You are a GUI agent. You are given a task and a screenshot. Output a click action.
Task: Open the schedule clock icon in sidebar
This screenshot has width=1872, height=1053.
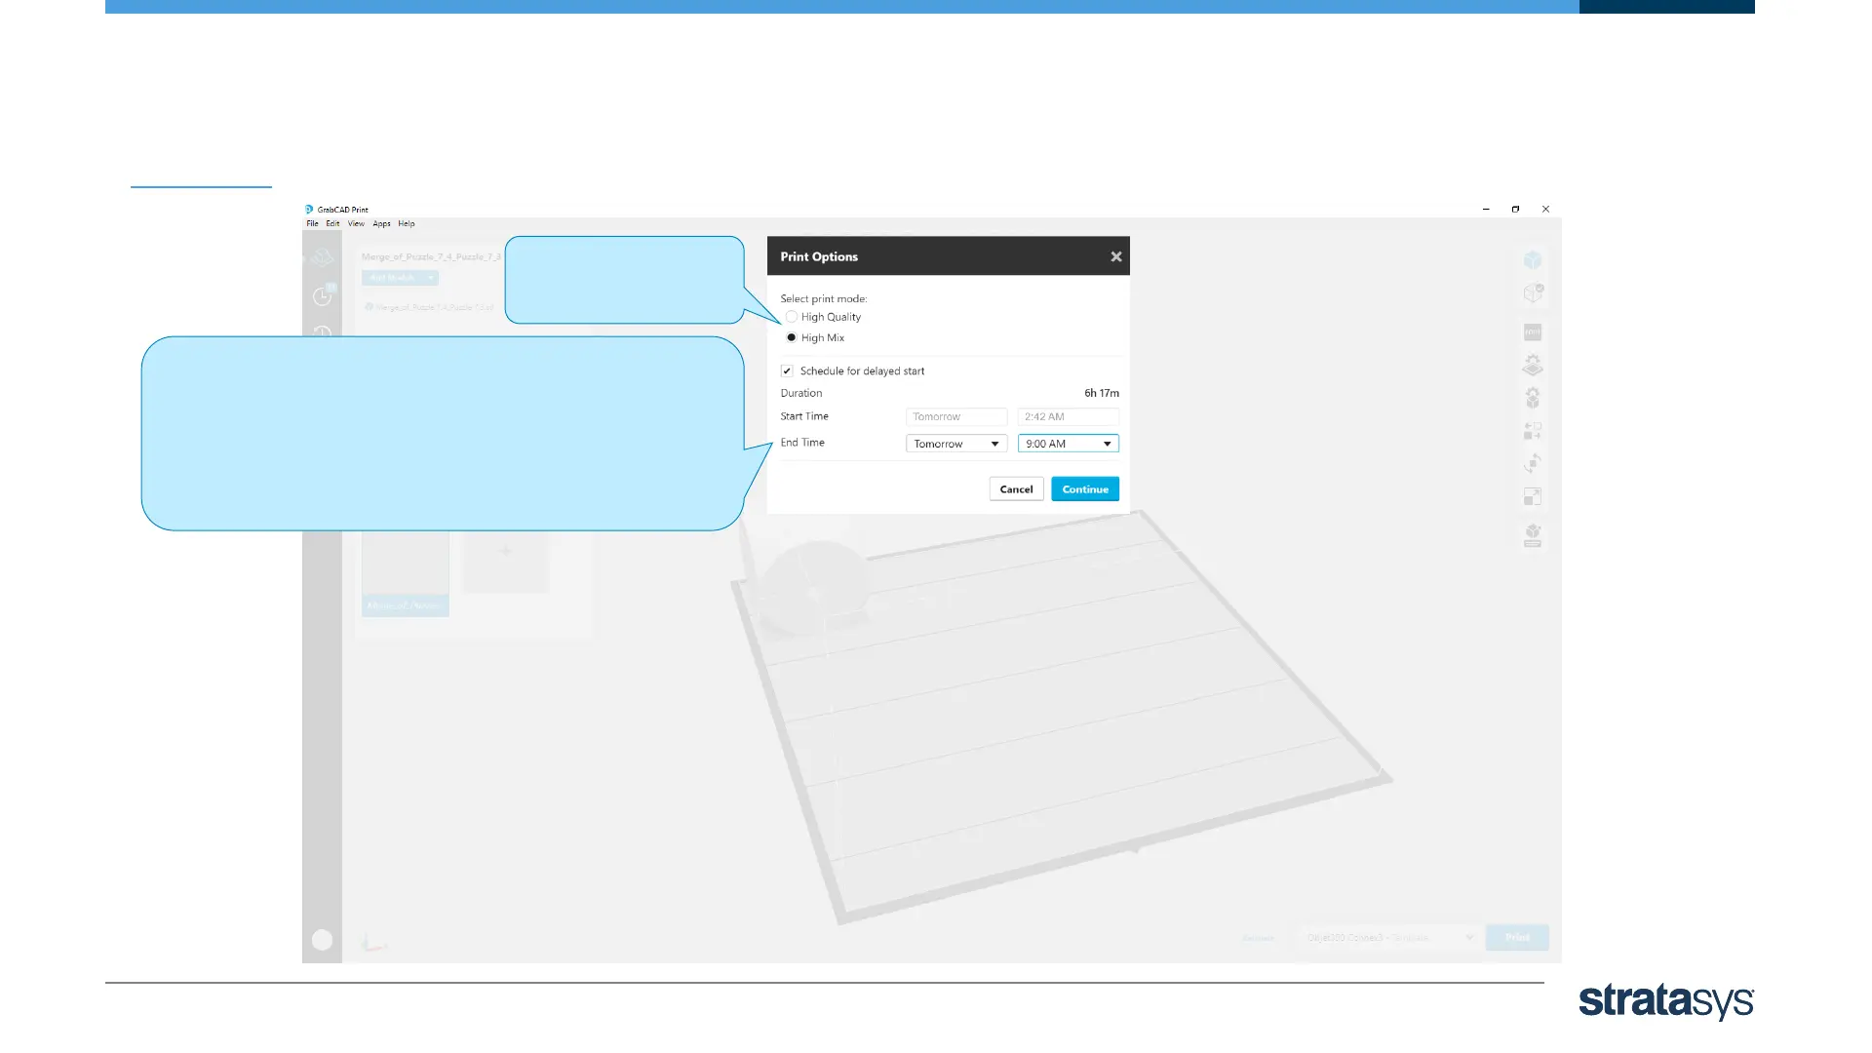(323, 296)
